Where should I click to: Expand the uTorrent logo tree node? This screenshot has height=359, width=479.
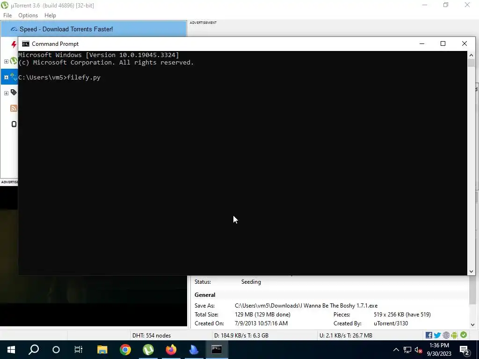click(x=6, y=61)
